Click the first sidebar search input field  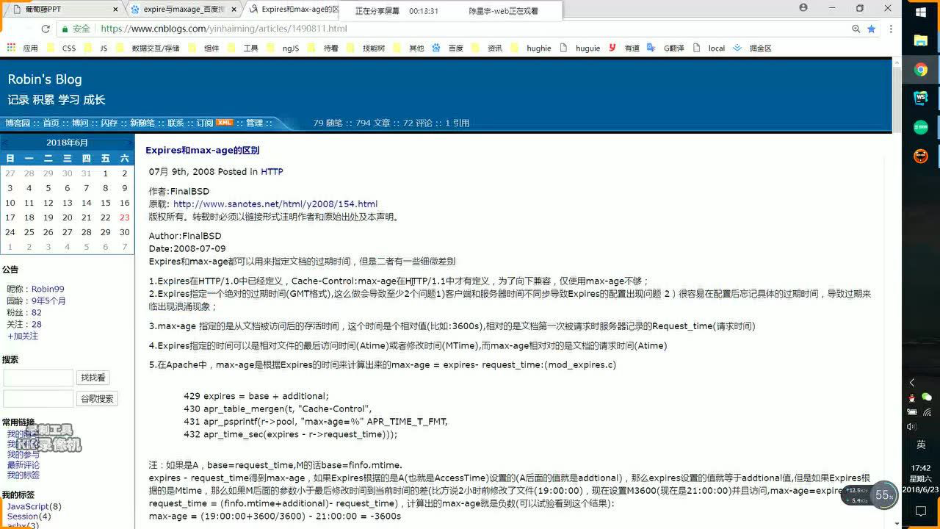pyautogui.click(x=38, y=378)
